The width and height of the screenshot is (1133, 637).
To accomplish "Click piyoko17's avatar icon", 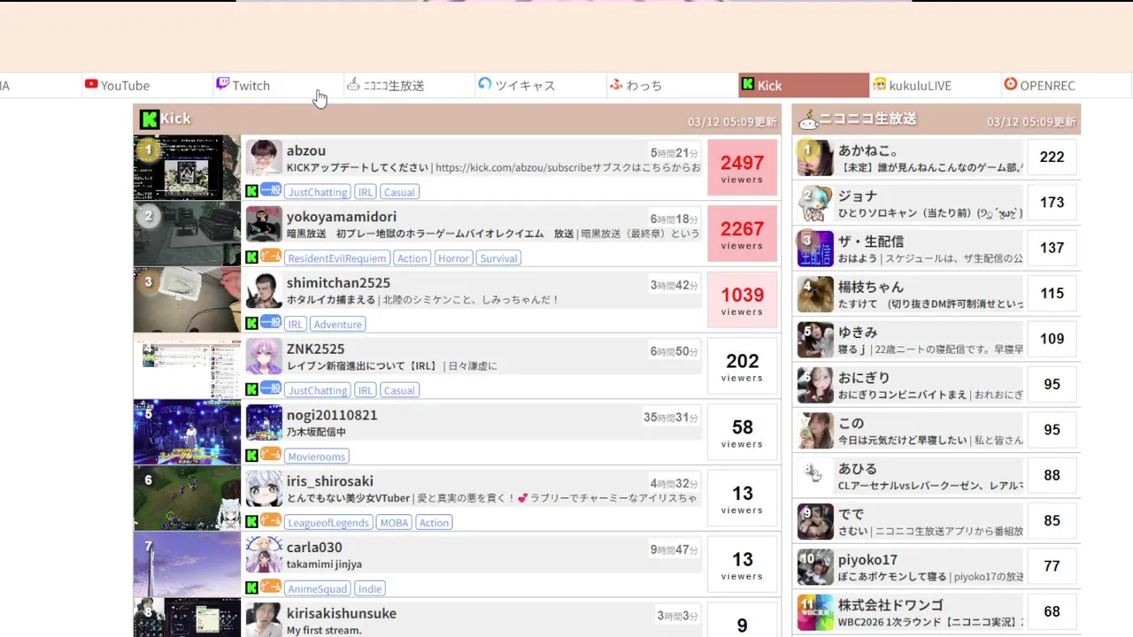I will point(815,566).
